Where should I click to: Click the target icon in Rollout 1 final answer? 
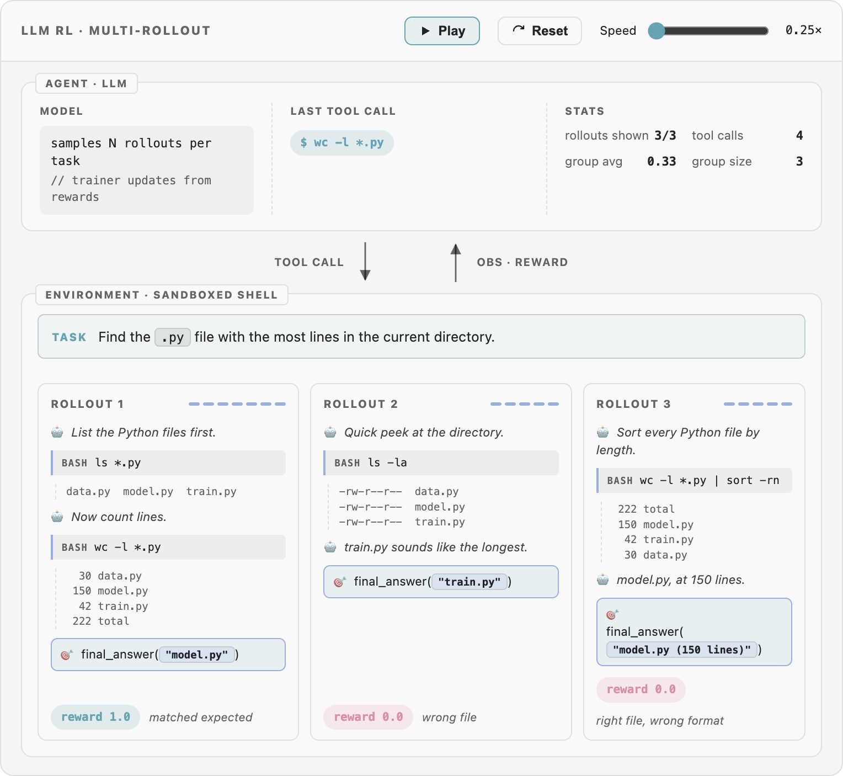click(x=67, y=655)
